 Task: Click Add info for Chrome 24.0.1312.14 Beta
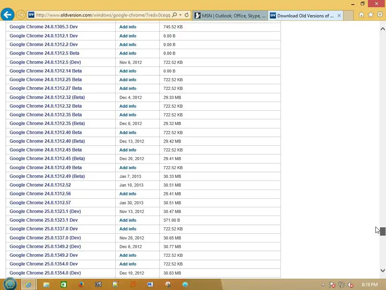coord(128,71)
